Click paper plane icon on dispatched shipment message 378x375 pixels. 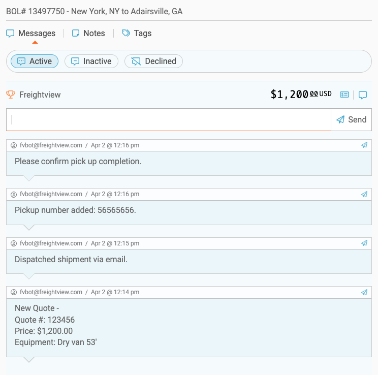click(x=364, y=243)
